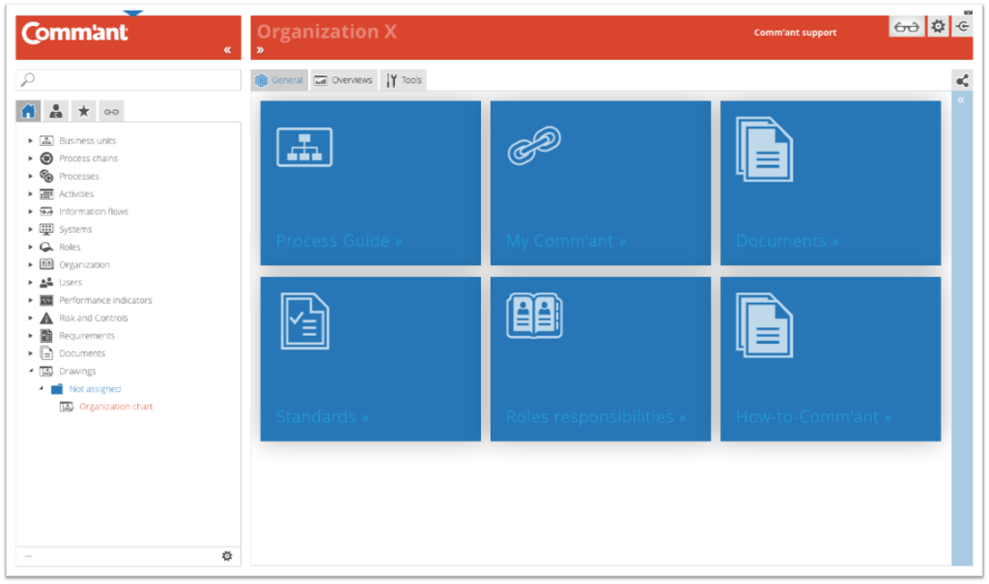Collapse the right side panel
989x584 pixels.
pos(960,99)
